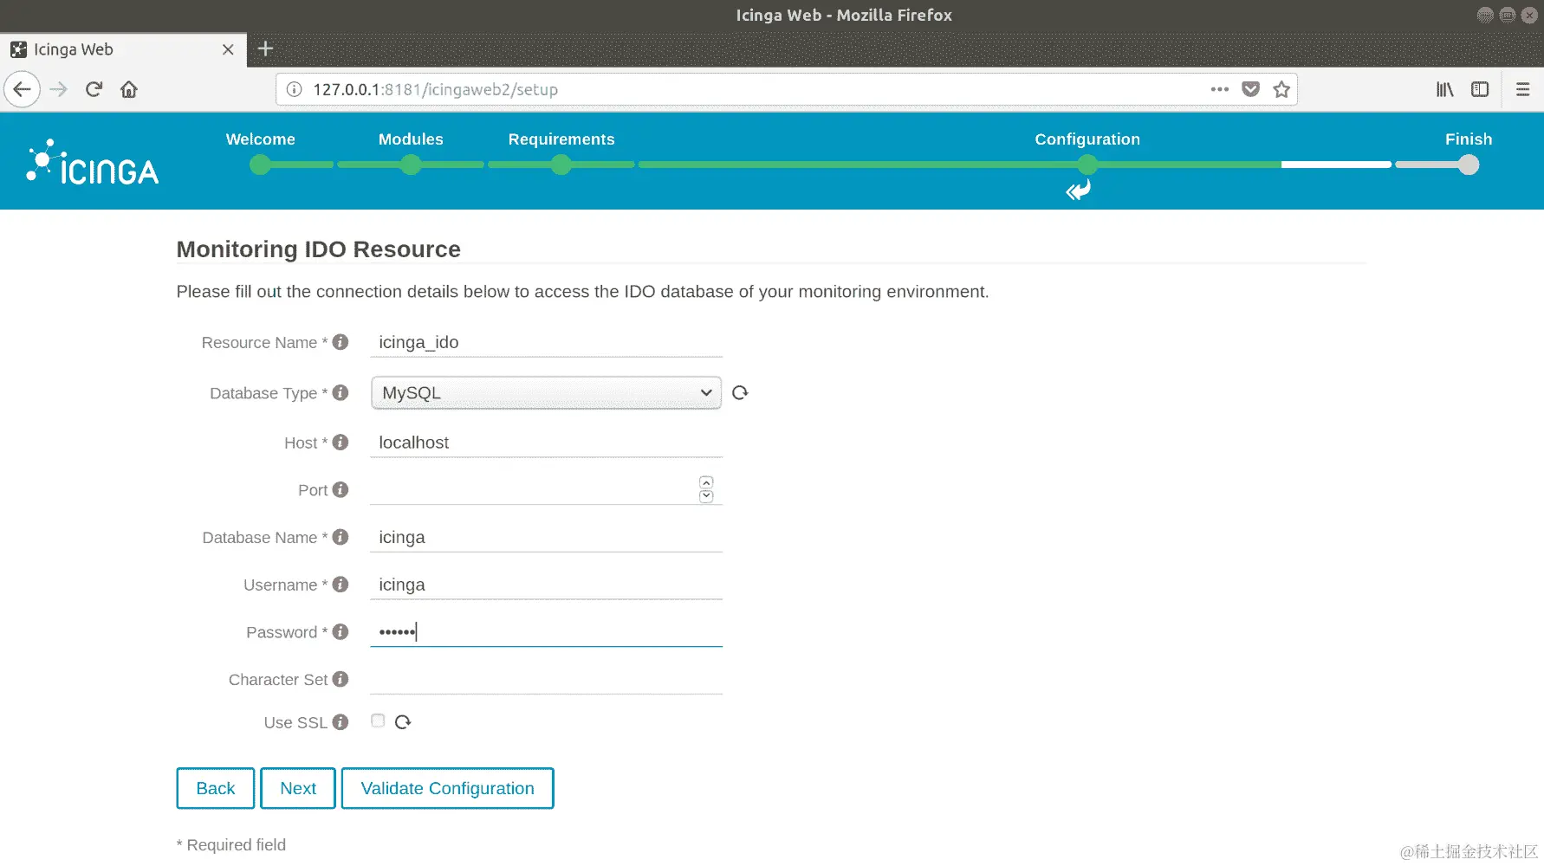Click the Monitoring IDO Resource heading
The width and height of the screenshot is (1544, 866).
click(319, 249)
